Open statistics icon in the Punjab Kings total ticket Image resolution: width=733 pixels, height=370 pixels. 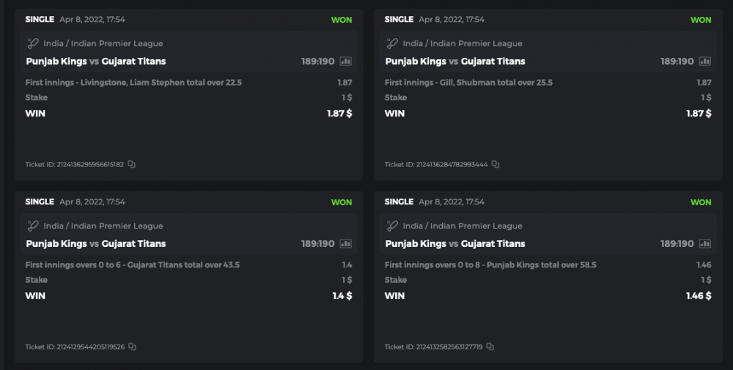(705, 244)
